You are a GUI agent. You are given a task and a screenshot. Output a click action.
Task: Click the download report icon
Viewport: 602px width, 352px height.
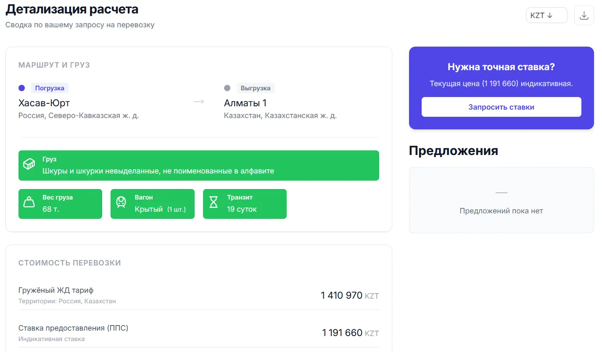pos(584,16)
